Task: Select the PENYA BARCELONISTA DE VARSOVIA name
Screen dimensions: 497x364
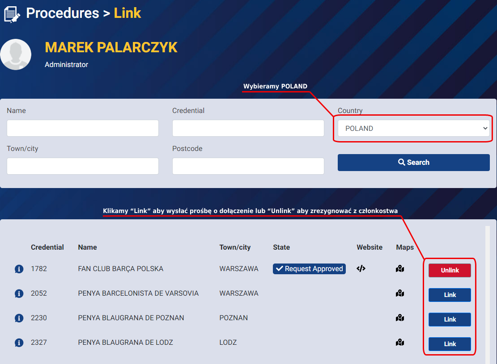Action: click(x=138, y=293)
